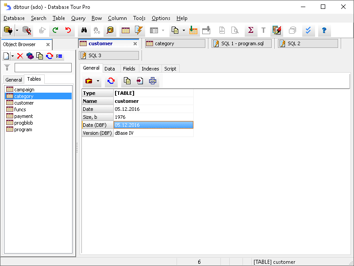Viewport: 354px width, 266px height.
Task: Click the sigma aggregate icon in toolbar
Action: pos(250,31)
